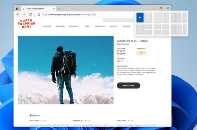Screen dimensions: 197x130
Task: Snap window to right half zone
Action: [x=148, y=18]
